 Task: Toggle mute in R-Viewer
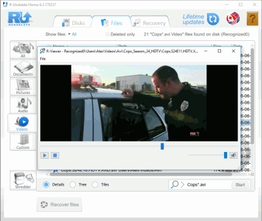pyautogui.click(x=233, y=156)
